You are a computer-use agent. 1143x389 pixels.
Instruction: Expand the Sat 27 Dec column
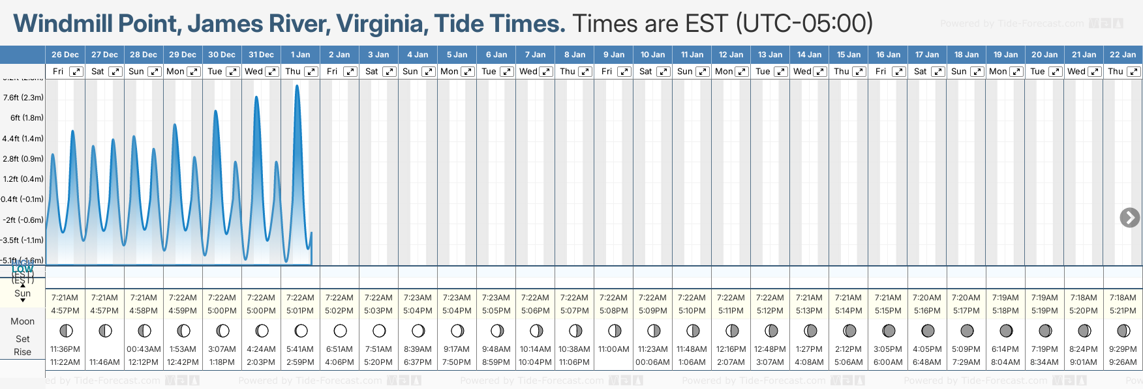[x=115, y=72]
